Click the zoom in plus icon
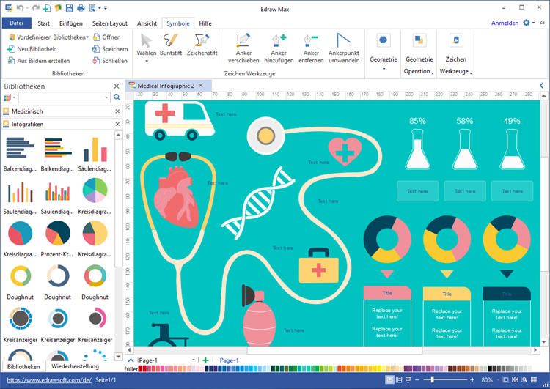Image resolution: width=550 pixels, height=389 pixels. [472, 380]
